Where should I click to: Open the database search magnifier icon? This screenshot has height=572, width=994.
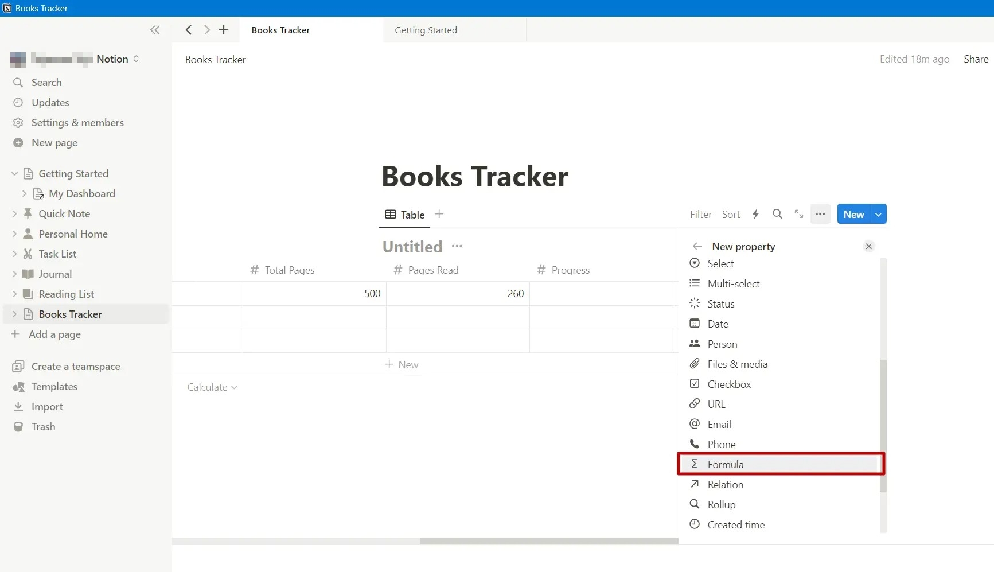click(777, 214)
